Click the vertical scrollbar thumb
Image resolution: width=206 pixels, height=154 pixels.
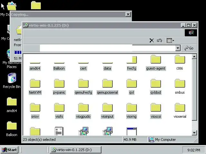tap(194, 90)
